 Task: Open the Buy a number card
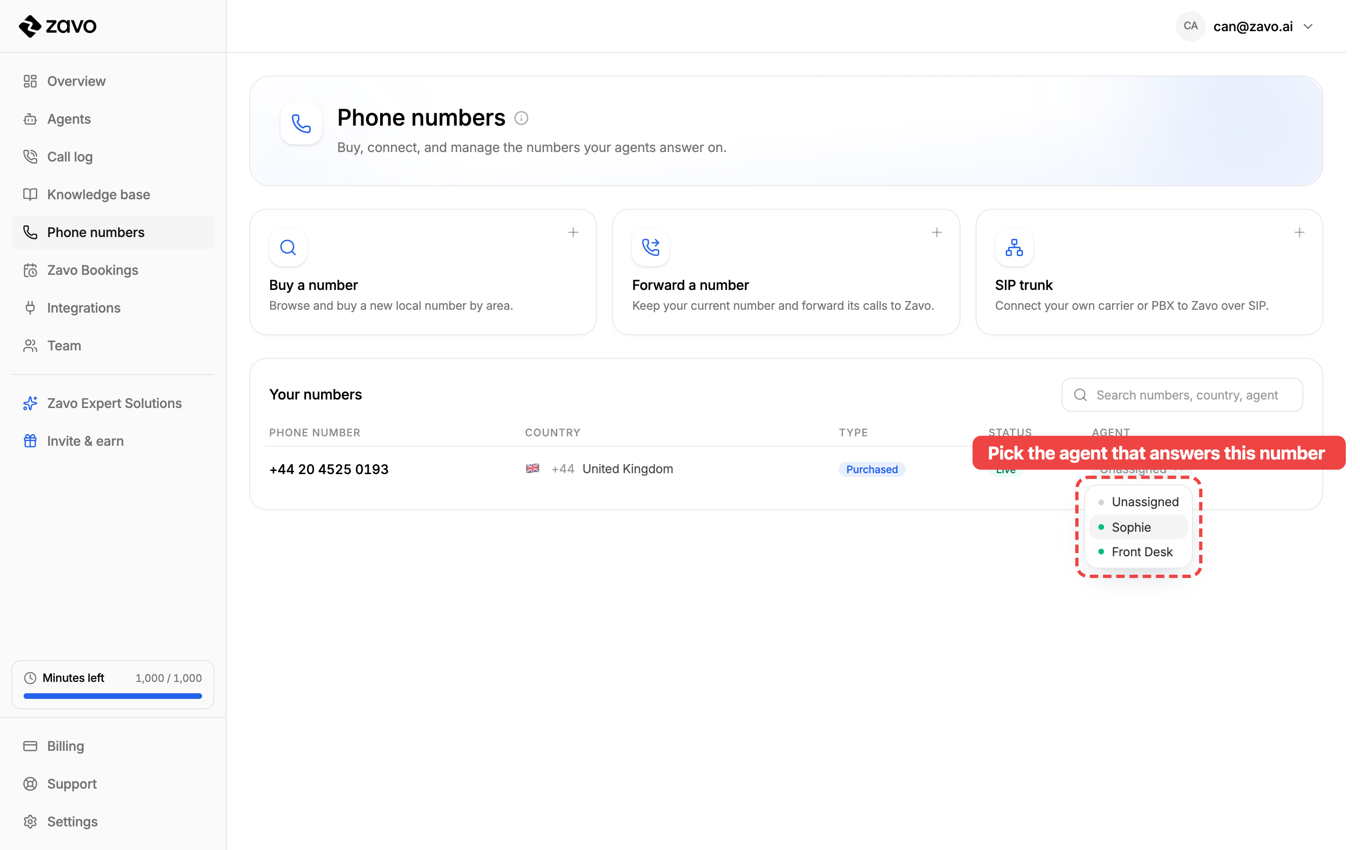tap(423, 272)
